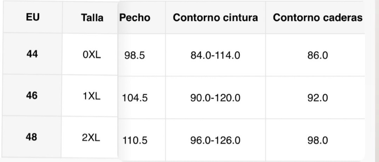The width and height of the screenshot is (379, 162).
Task: Click the 92.0 hip measurement
Action: click(x=317, y=98)
